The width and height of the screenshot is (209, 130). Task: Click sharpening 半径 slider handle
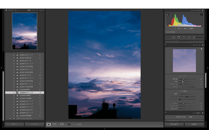[183, 82]
